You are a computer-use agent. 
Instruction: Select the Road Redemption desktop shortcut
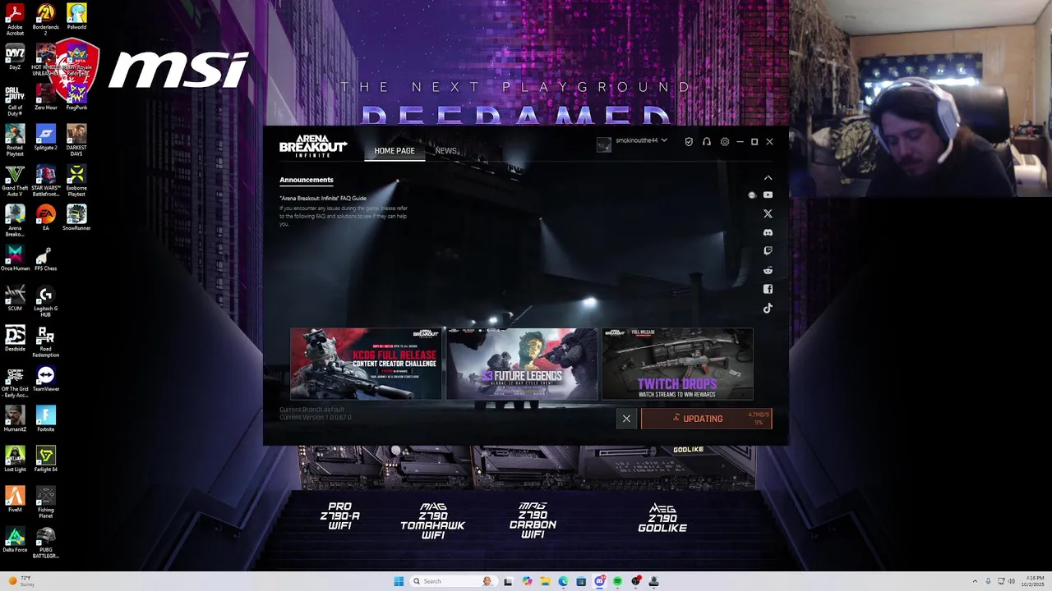coord(46,341)
